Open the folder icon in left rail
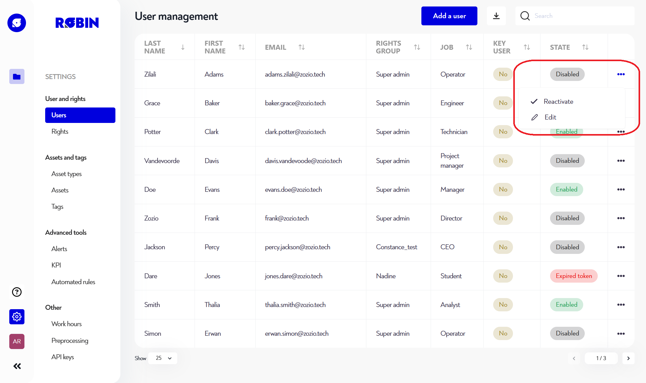The width and height of the screenshot is (646, 383). click(x=17, y=76)
